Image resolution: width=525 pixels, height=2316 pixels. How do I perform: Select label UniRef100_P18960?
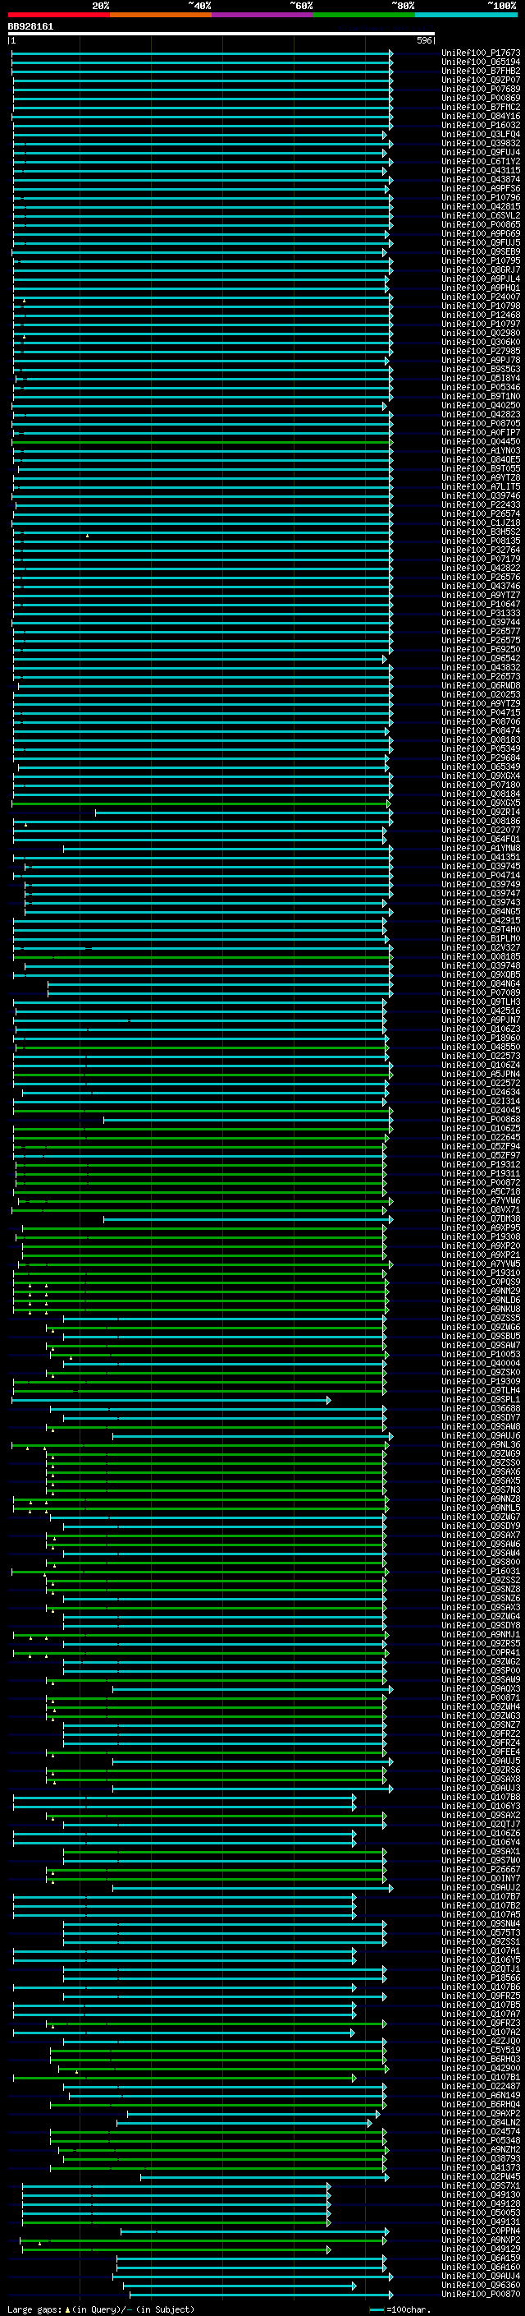(x=481, y=1038)
